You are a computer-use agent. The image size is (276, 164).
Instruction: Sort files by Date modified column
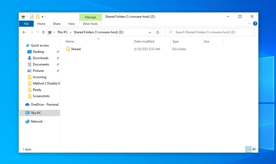[x=144, y=41]
